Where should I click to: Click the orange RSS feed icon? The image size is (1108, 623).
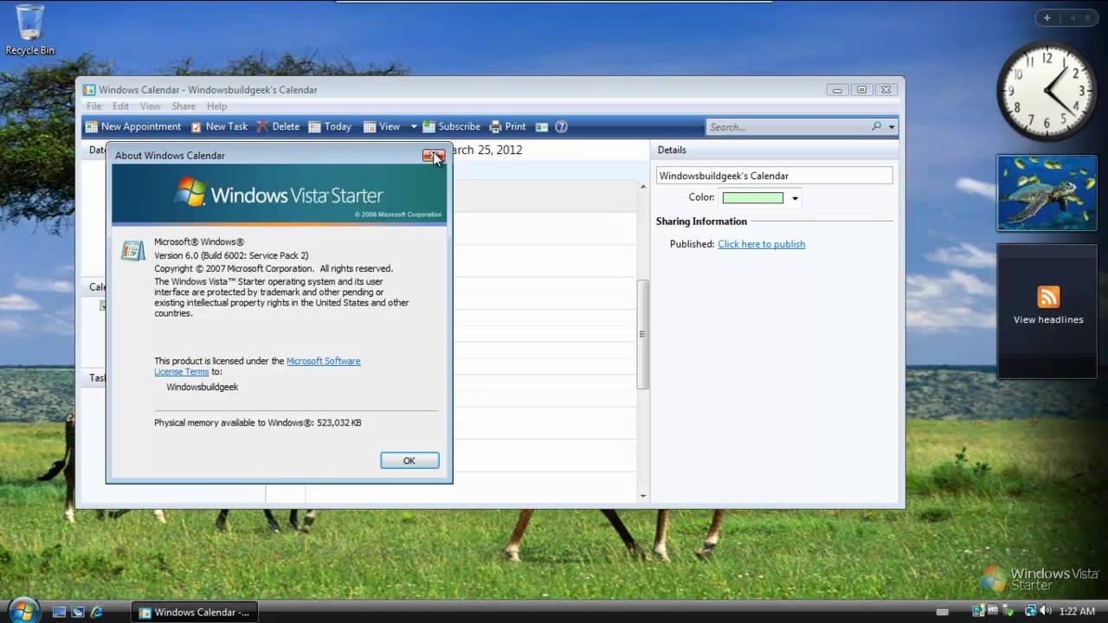tap(1048, 297)
